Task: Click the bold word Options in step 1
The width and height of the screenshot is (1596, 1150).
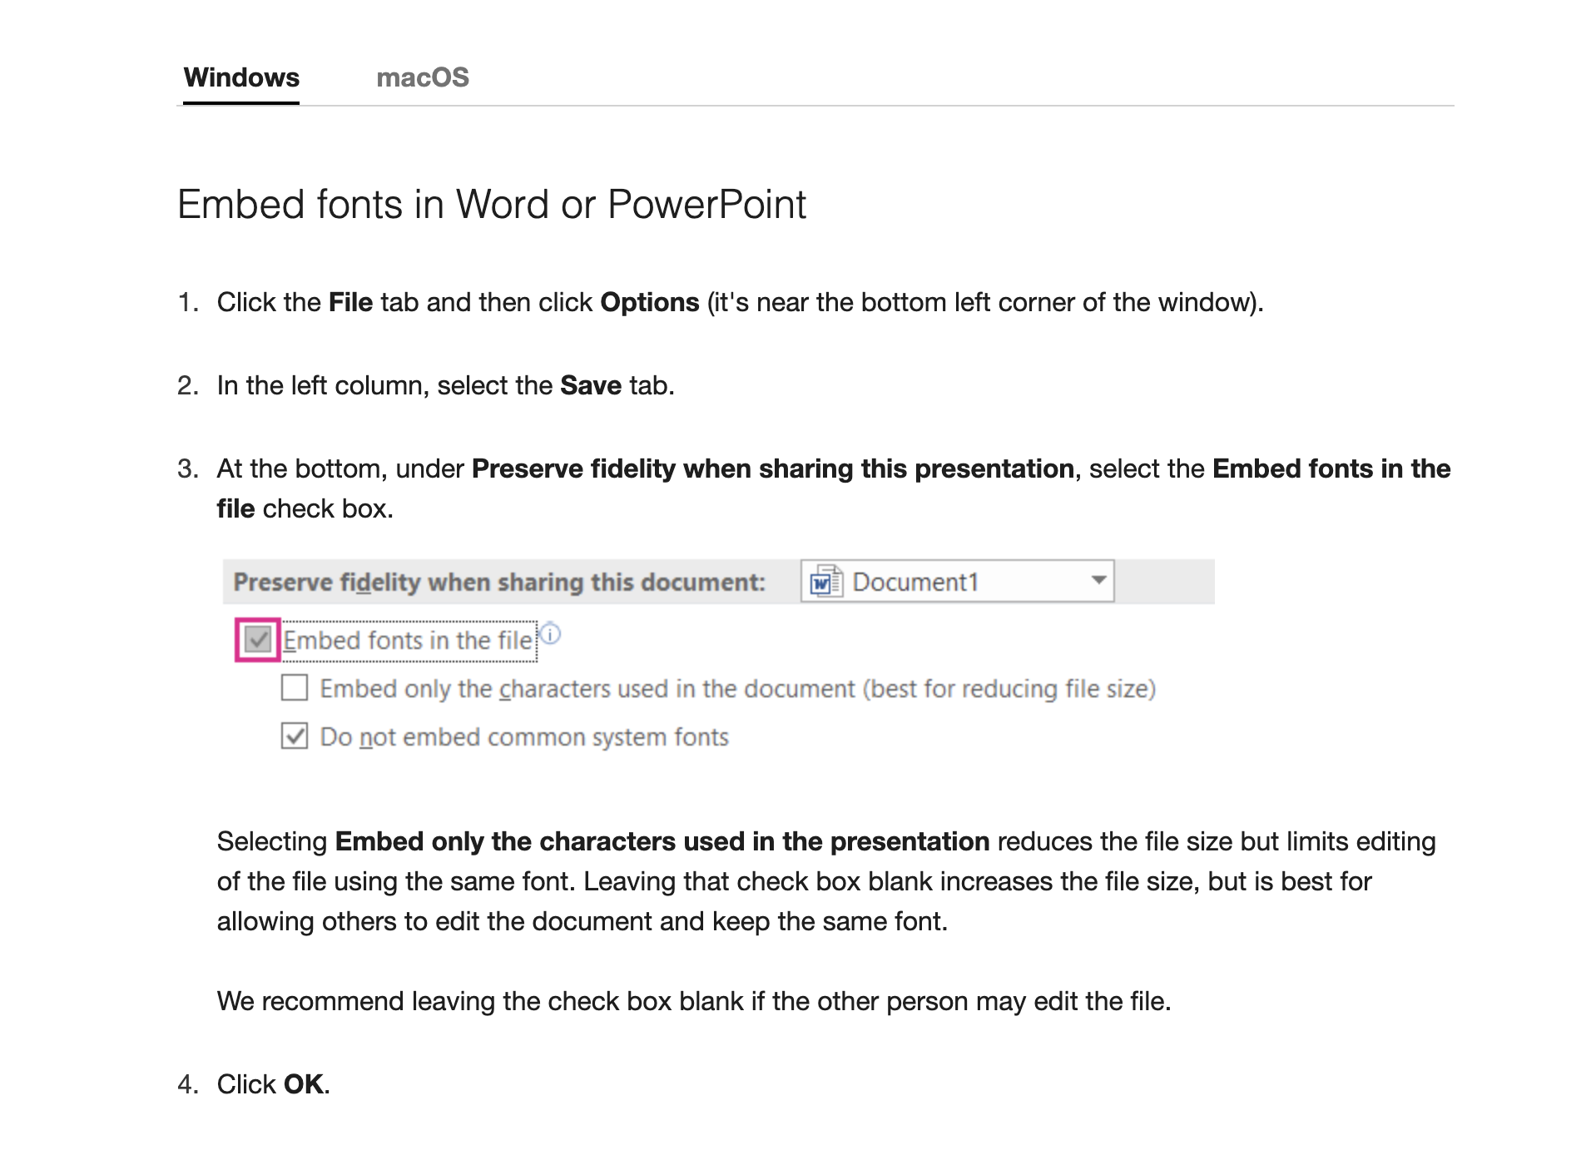Action: point(650,302)
